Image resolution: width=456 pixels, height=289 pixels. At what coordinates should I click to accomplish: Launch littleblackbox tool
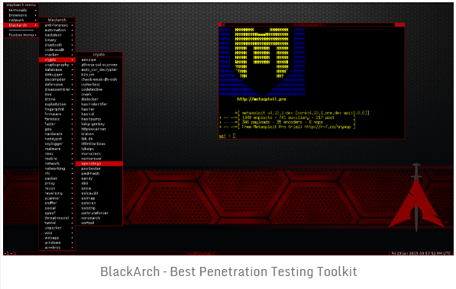pyautogui.click(x=99, y=144)
